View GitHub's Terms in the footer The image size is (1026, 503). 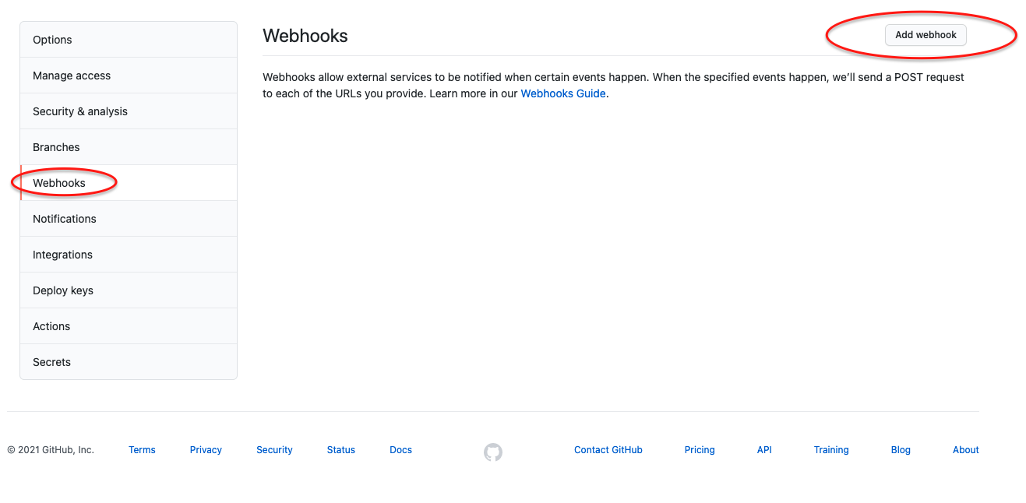(x=142, y=449)
